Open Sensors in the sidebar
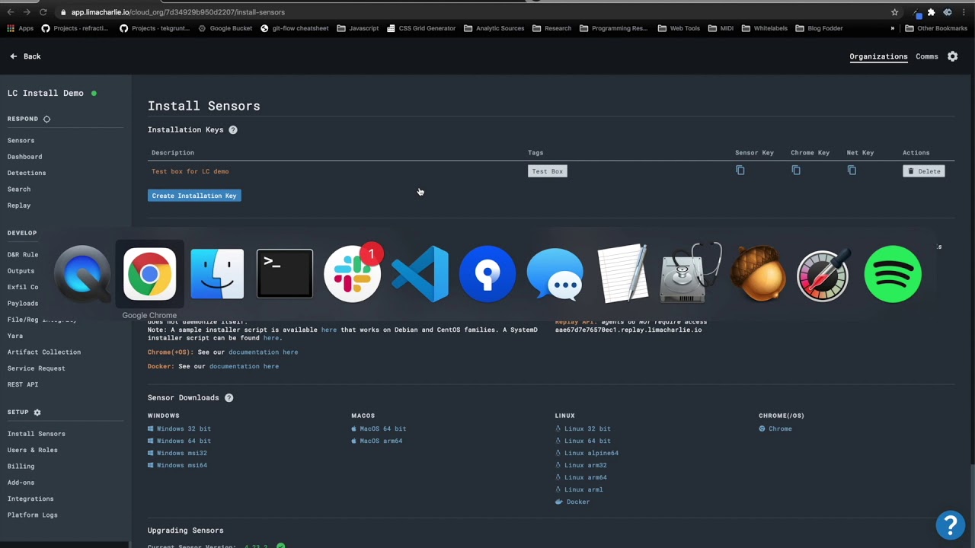 pyautogui.click(x=21, y=141)
